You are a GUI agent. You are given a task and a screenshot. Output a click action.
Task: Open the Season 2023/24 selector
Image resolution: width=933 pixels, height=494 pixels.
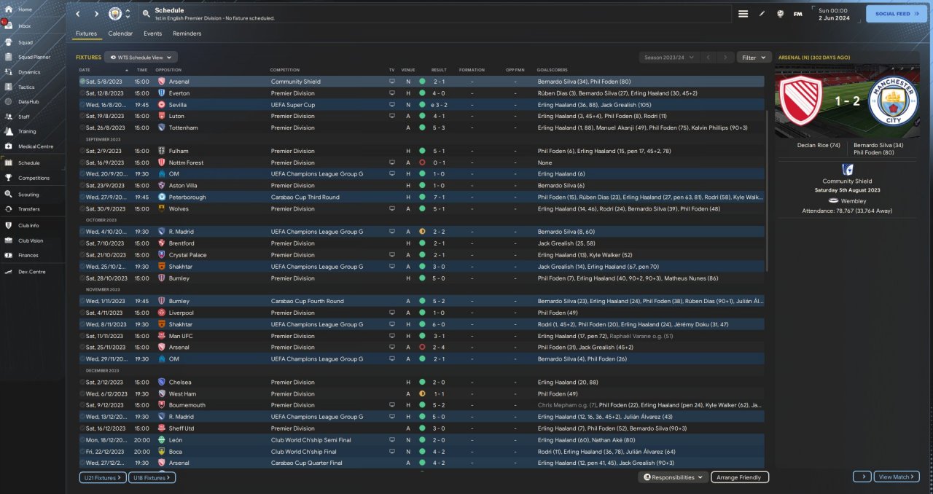point(668,57)
